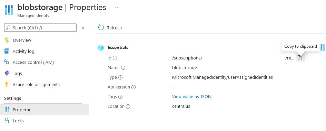Click the Overview key icon in sidebar
326x131 pixels.
tap(7, 40)
